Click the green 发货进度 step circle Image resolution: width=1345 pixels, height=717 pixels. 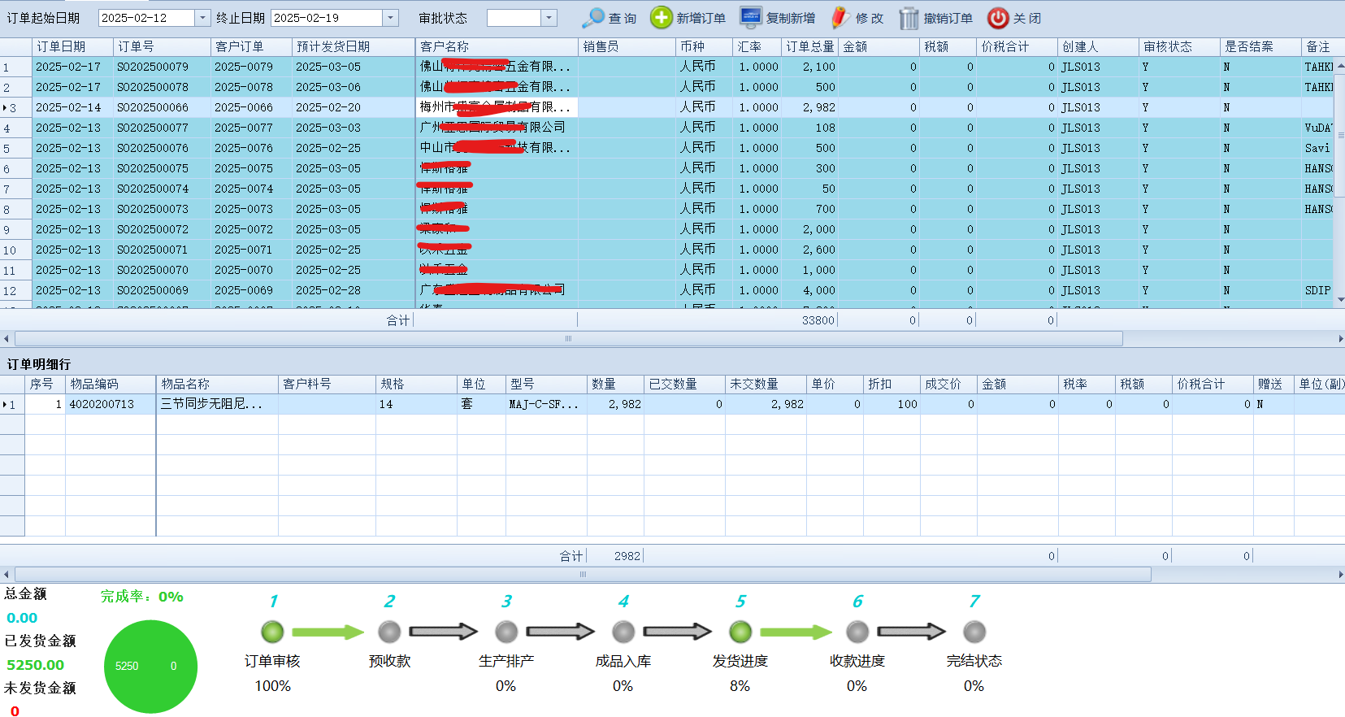740,632
